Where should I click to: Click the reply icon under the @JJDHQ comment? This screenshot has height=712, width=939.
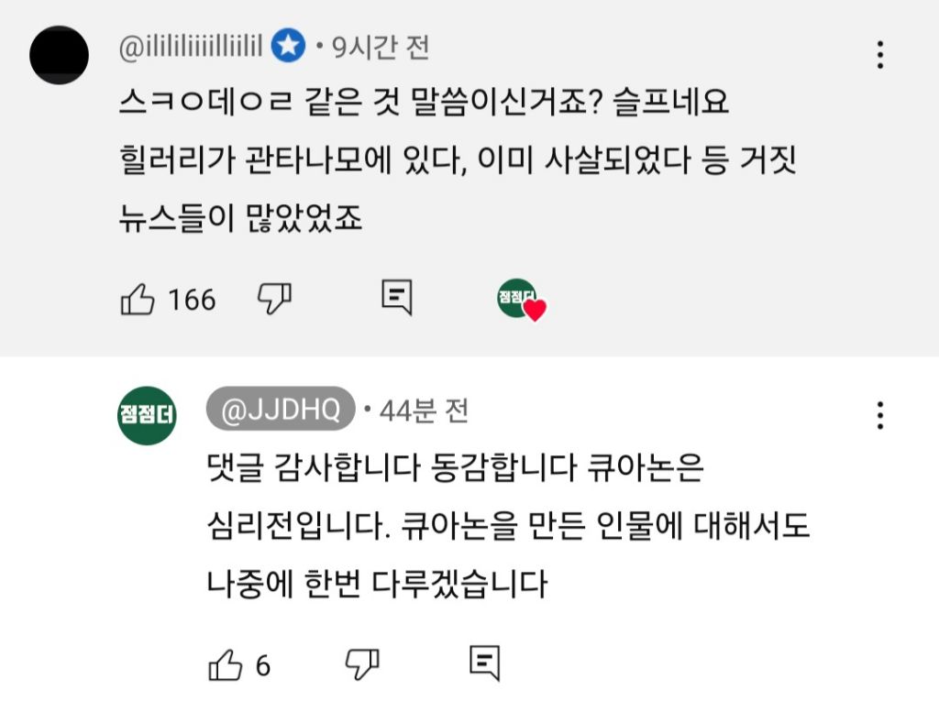pos(484,663)
